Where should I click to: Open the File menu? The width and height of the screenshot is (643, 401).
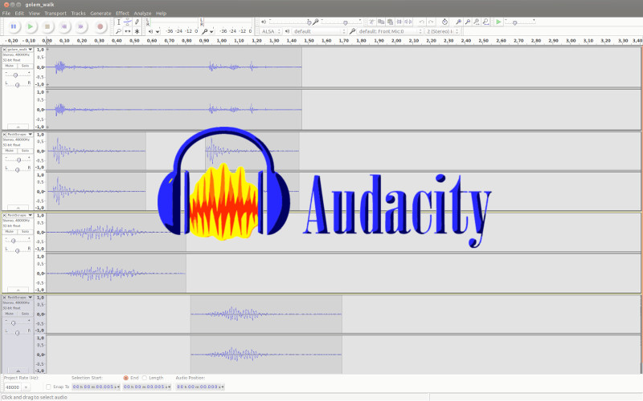click(6, 13)
